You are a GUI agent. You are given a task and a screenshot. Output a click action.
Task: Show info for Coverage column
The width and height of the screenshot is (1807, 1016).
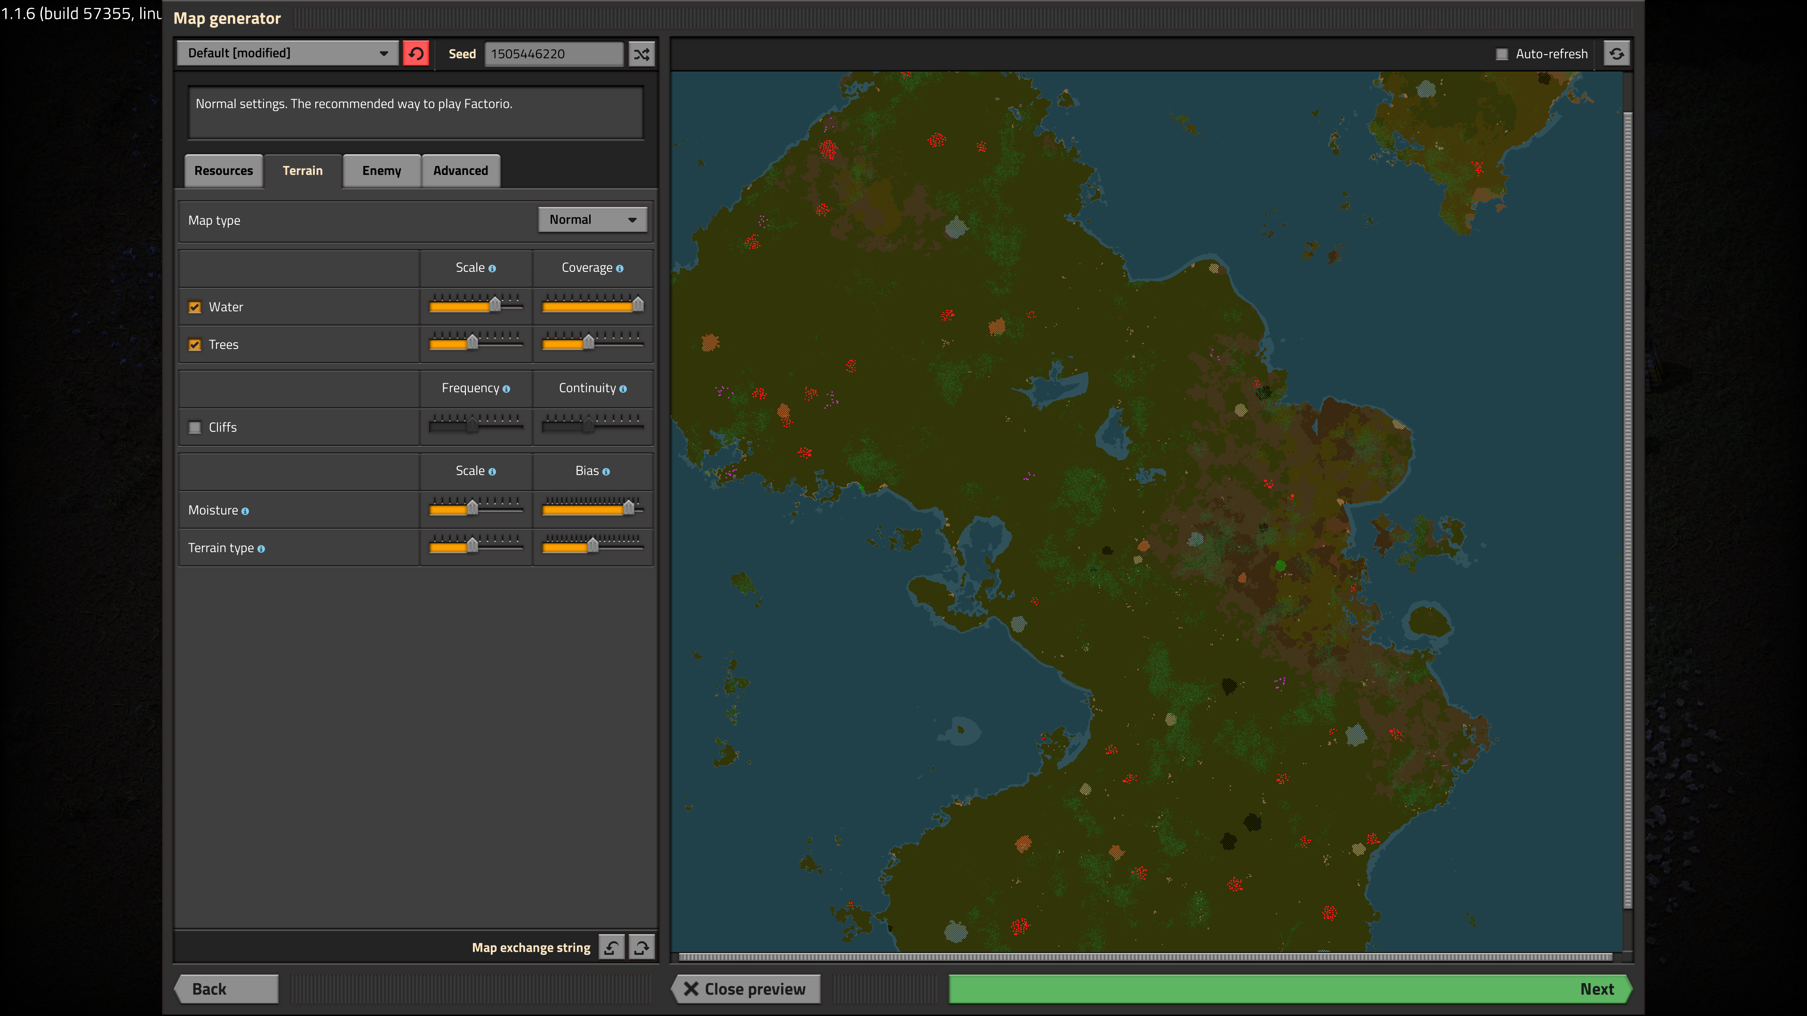620,269
